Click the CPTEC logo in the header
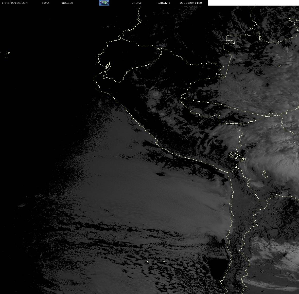Image resolution: width=299 pixels, height=294 pixels. tap(104, 3)
